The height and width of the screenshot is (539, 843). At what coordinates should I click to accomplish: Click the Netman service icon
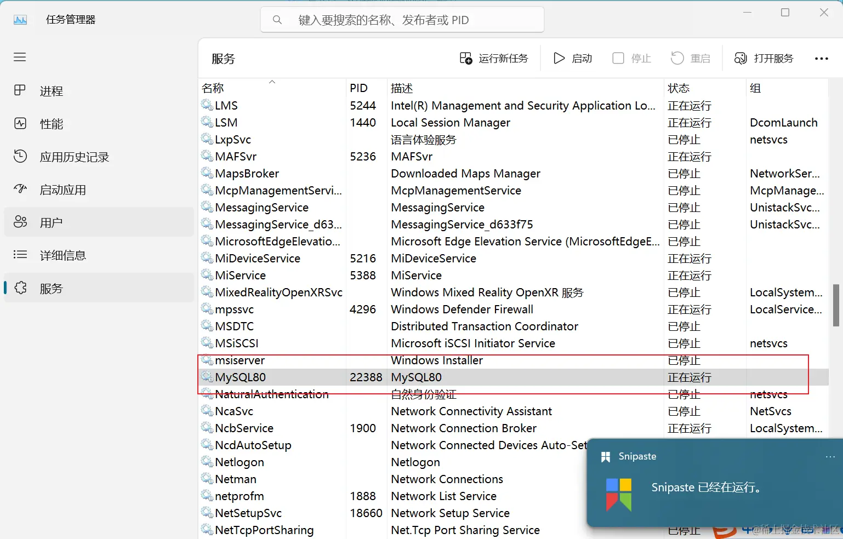[207, 478]
